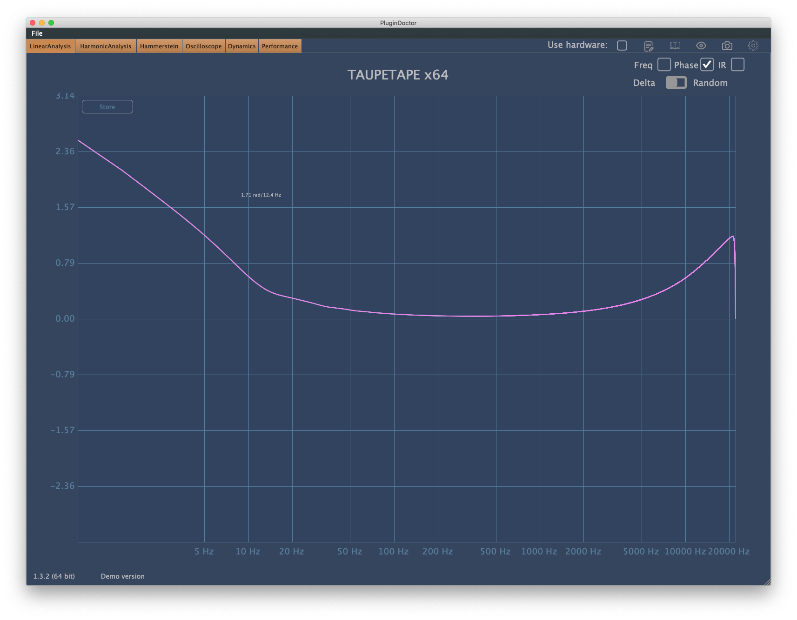Screen dimensions: 797x620
Task: Click the Demo version label
Action: [122, 576]
